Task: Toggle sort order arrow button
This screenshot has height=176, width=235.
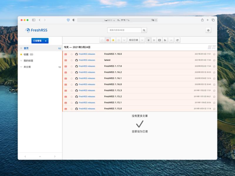Action: 171,40
